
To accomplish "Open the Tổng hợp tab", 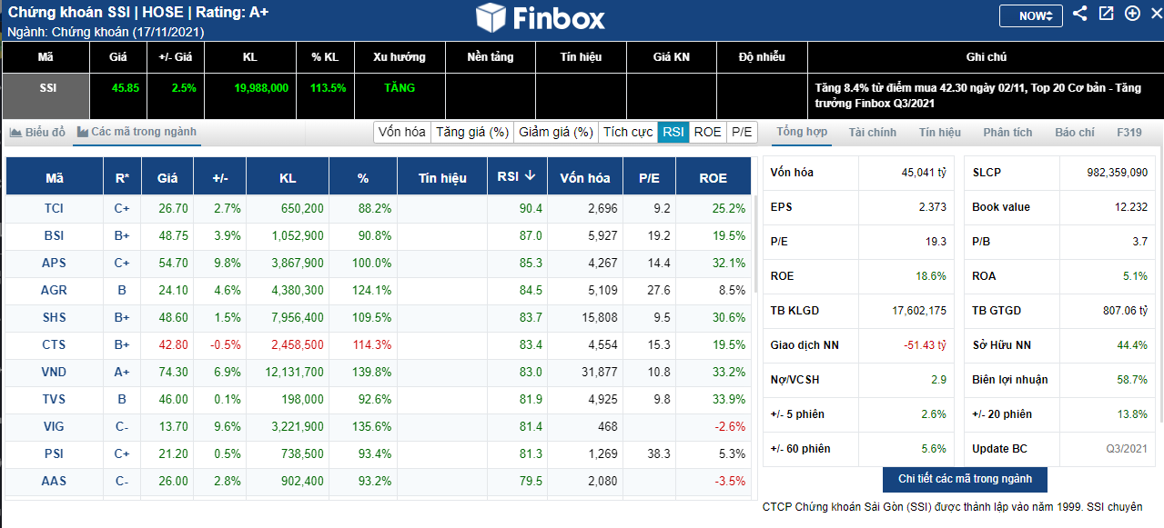I will coord(802,133).
